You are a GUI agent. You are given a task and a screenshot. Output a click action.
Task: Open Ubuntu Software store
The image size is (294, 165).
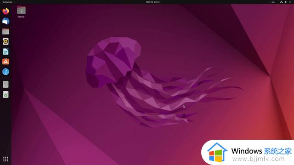point(6,61)
